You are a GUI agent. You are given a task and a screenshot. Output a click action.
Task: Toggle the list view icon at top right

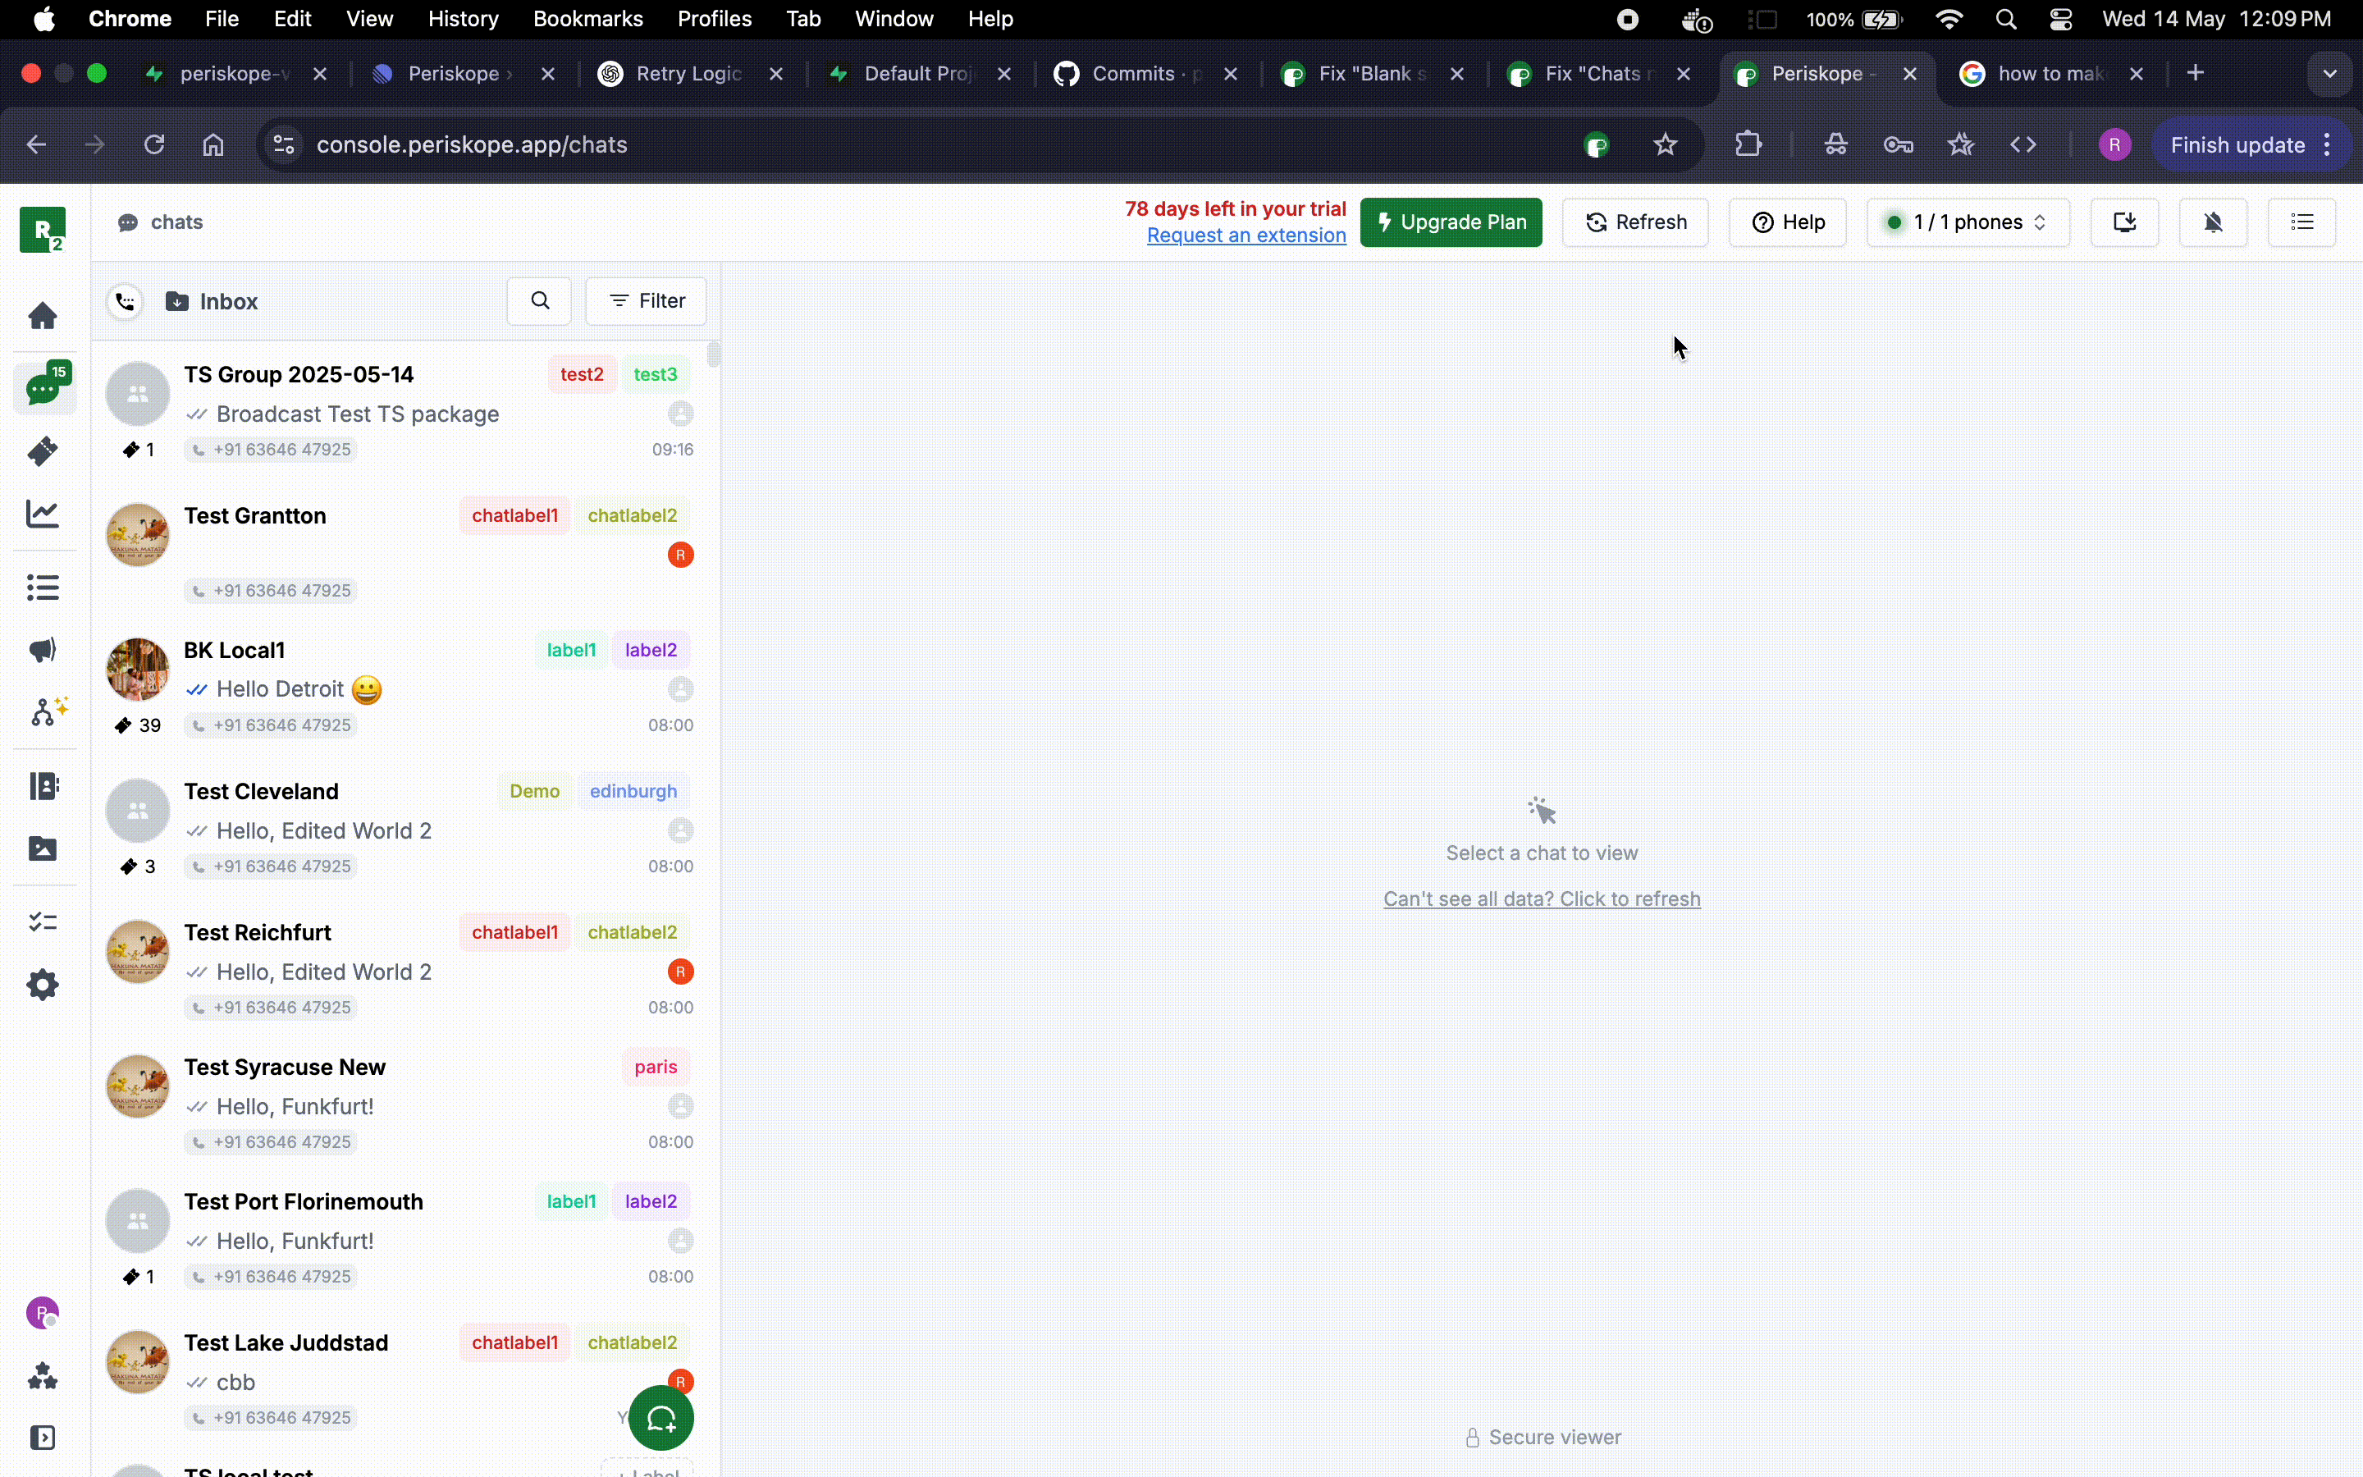click(x=2301, y=222)
